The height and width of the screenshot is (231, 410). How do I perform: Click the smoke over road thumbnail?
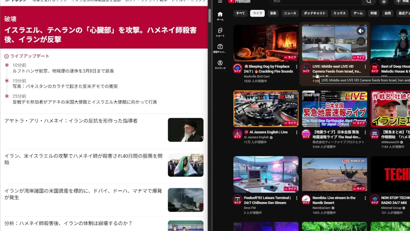pyautogui.click(x=185, y=200)
